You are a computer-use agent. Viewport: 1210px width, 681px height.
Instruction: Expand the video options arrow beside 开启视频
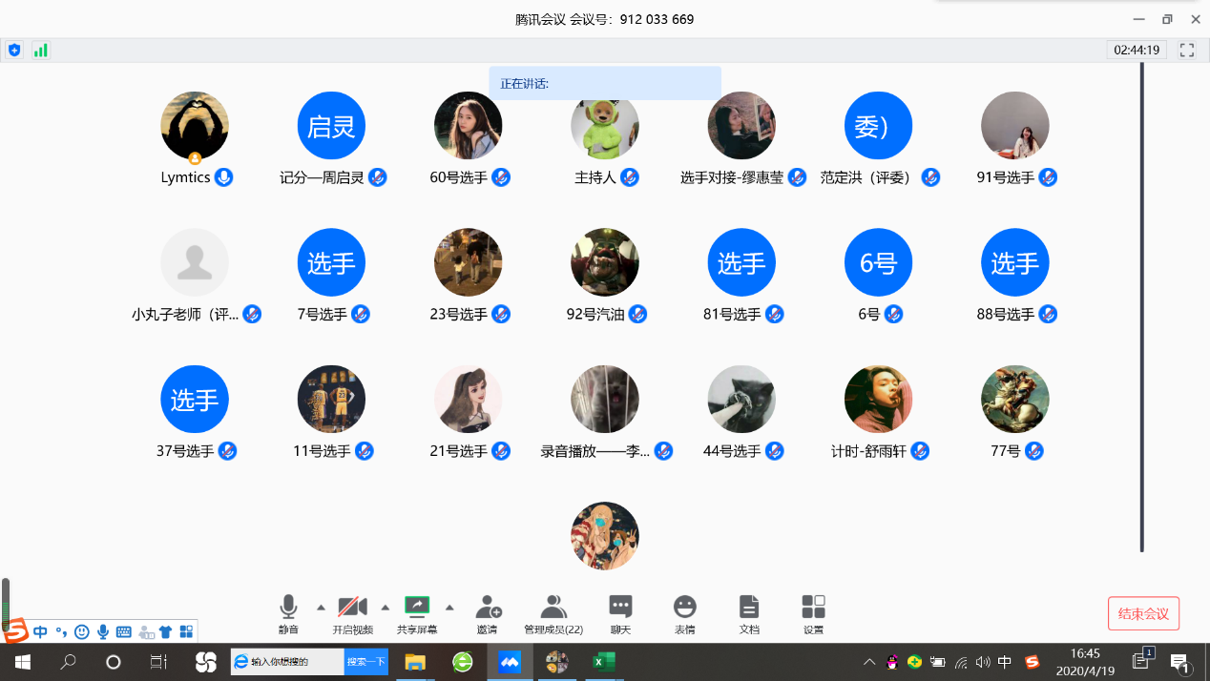pyautogui.click(x=386, y=608)
